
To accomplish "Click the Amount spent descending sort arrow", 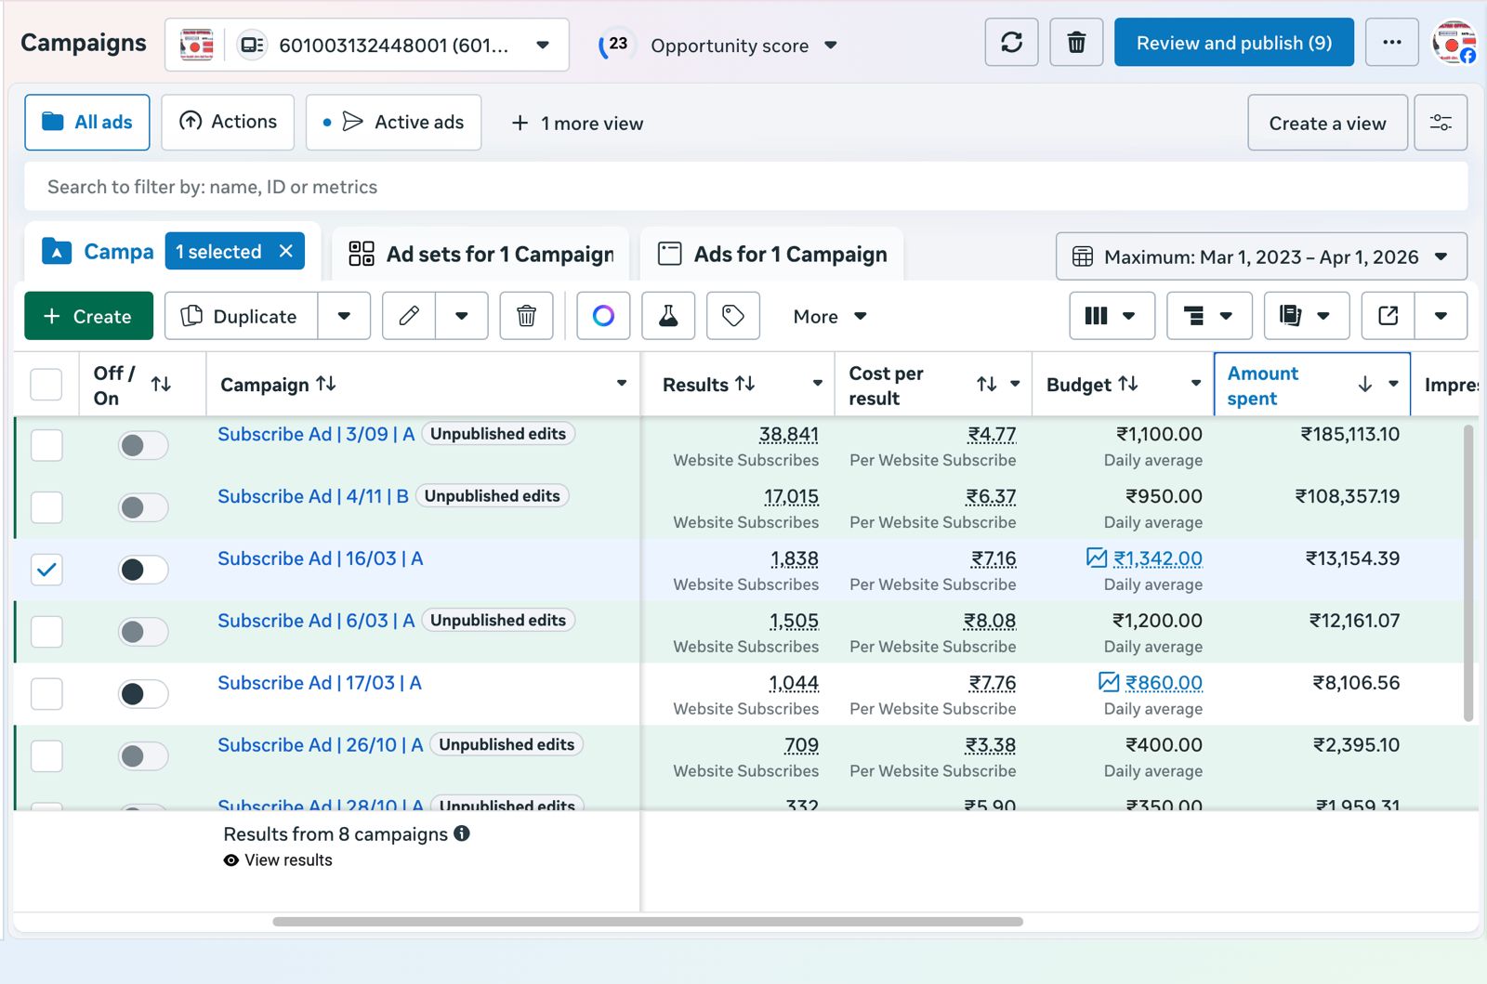I will 1365,384.
